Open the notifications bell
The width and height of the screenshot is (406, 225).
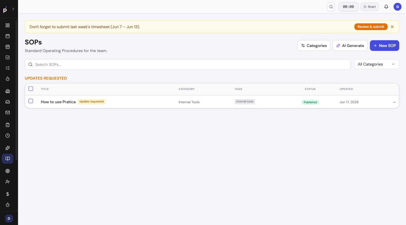(386, 7)
